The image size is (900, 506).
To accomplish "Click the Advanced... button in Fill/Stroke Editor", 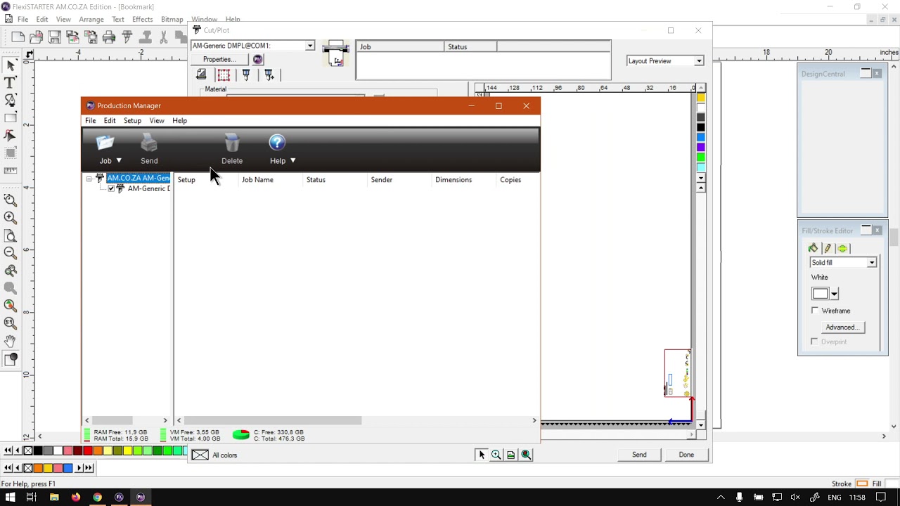I will (842, 327).
